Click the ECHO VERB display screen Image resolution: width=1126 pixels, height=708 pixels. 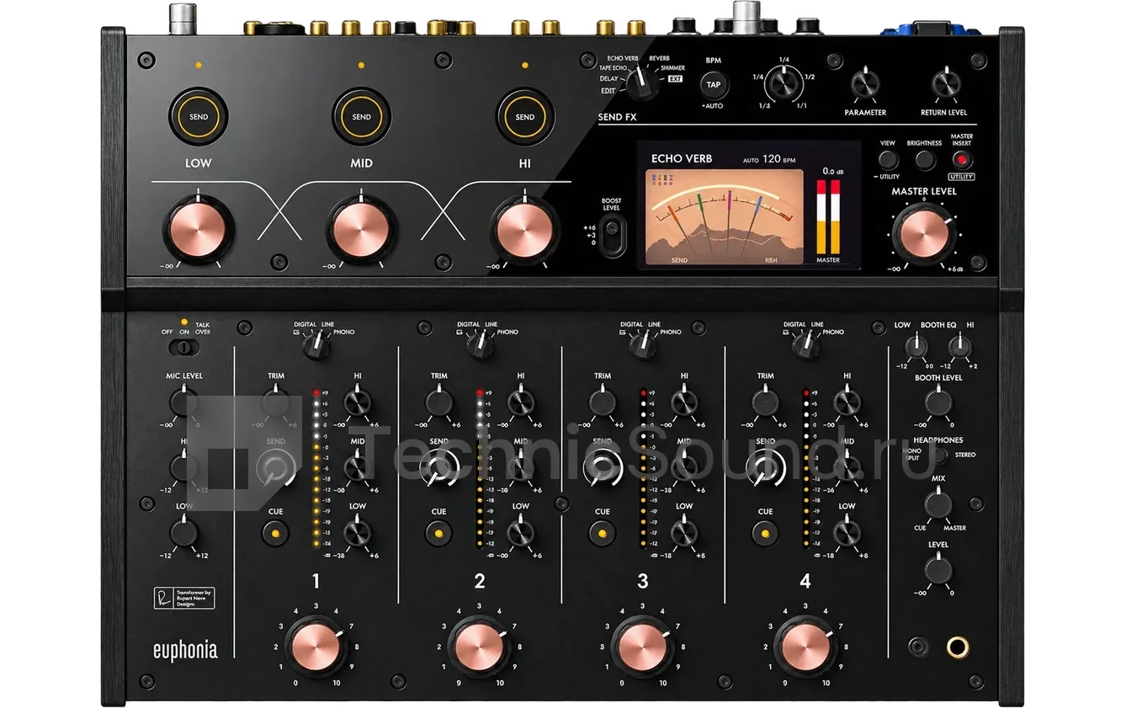[x=749, y=206]
